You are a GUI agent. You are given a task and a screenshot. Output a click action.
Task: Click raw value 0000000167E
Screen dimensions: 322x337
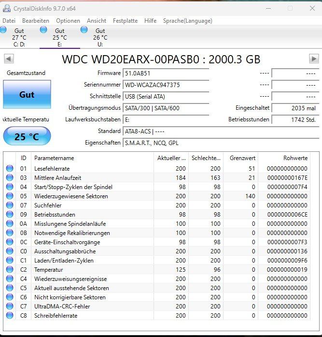point(287,178)
